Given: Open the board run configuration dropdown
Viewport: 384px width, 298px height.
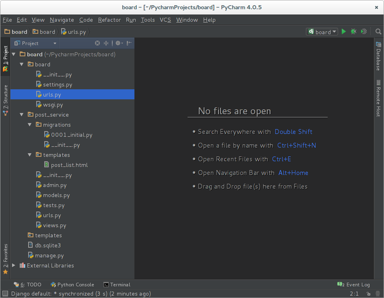Looking at the screenshot, I should tap(322, 32).
